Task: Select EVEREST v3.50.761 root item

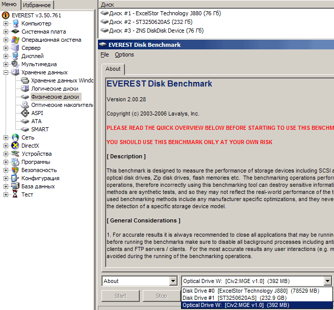Action: pos(36,15)
